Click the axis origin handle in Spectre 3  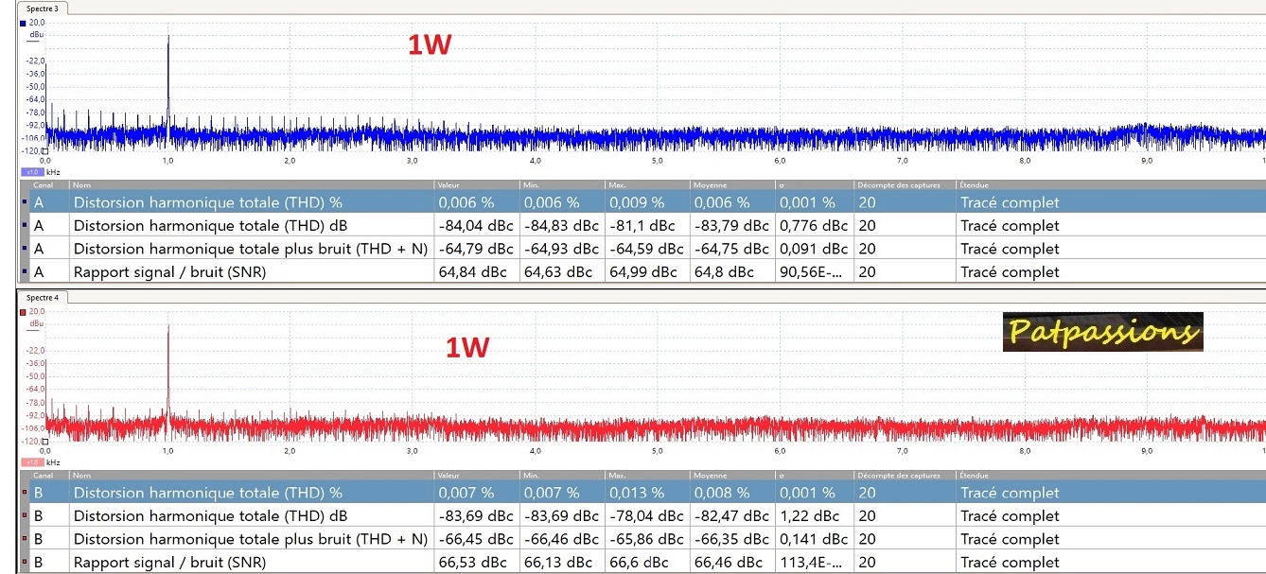pos(44,149)
